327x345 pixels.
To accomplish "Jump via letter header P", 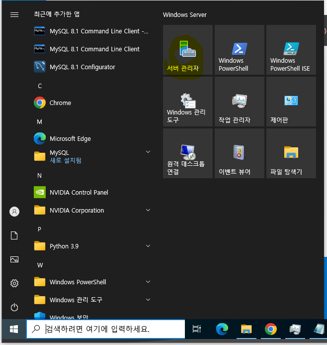I will point(40,230).
